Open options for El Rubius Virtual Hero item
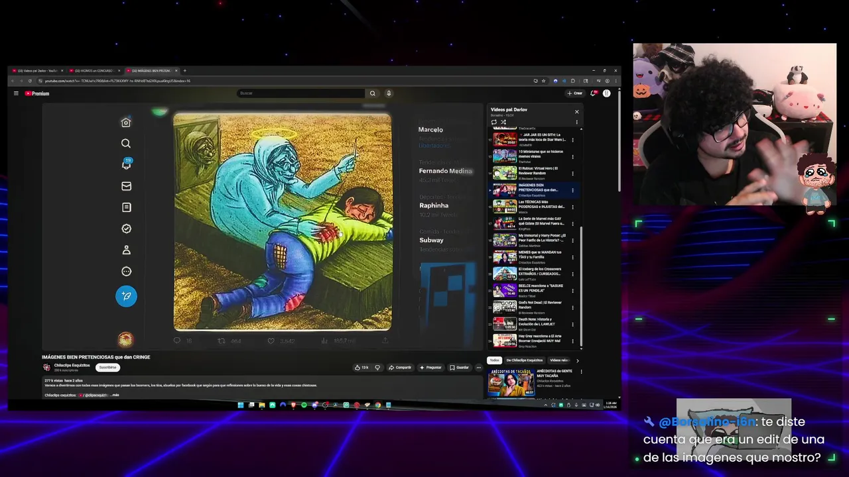849x477 pixels. point(572,173)
